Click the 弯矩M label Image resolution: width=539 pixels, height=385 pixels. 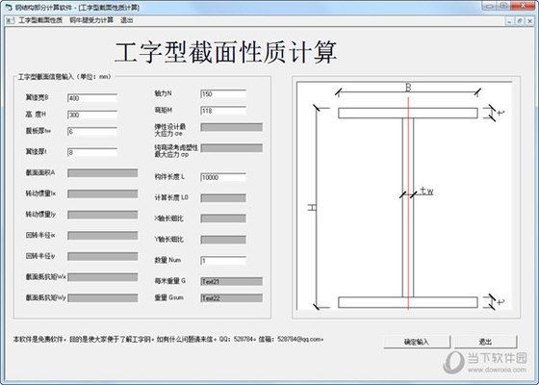(x=163, y=110)
